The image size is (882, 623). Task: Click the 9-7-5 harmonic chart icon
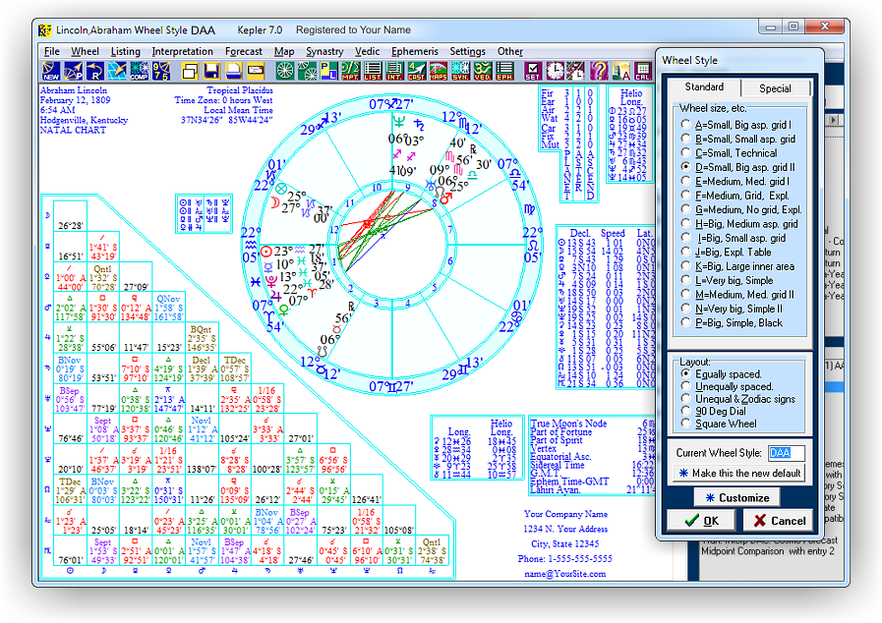161,72
